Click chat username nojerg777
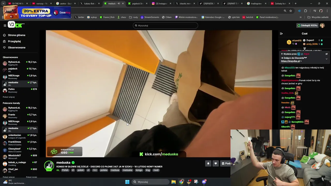 (290, 117)
